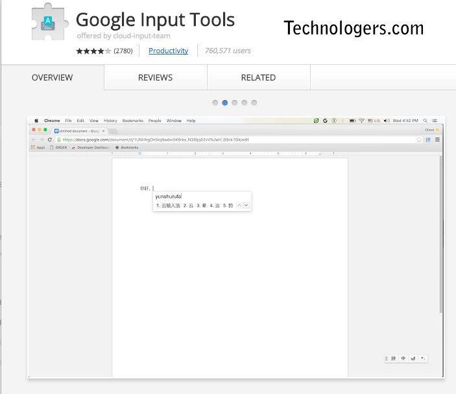Open the Productivity category link
Image resolution: width=456 pixels, height=394 pixels.
(x=169, y=51)
